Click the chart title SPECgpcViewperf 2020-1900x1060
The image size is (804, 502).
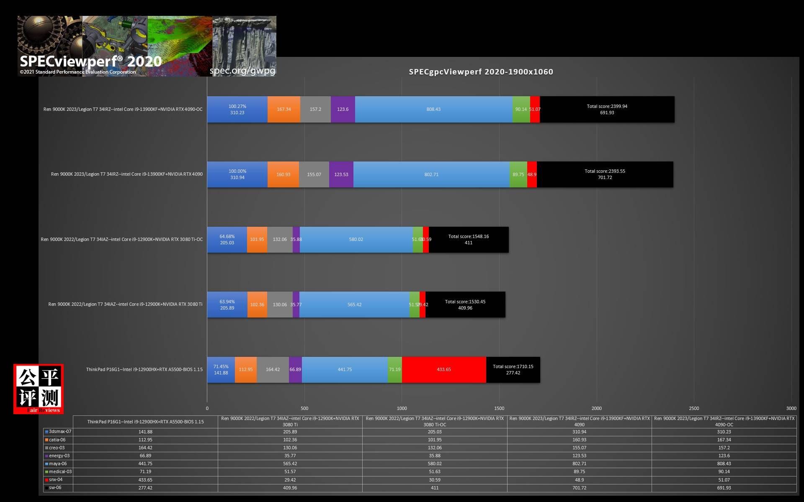(481, 72)
